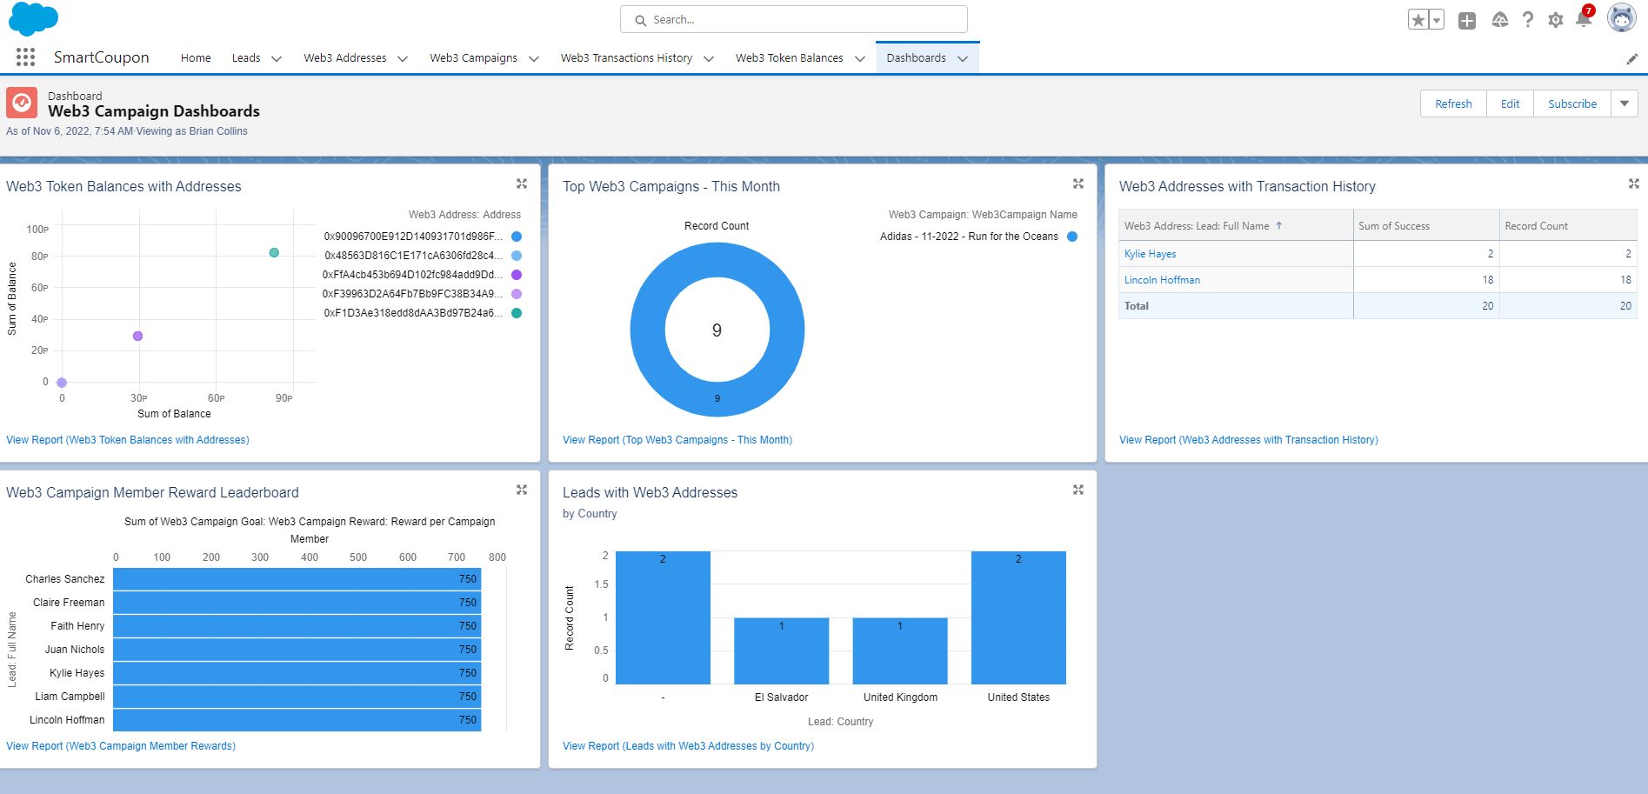This screenshot has width=1648, height=794.
Task: Click the El Salvador bar in chart
Action: pos(781,651)
